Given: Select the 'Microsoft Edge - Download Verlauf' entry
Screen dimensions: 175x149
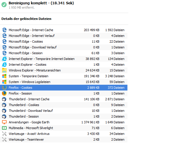Looking at the screenshot, I should point(64,47).
